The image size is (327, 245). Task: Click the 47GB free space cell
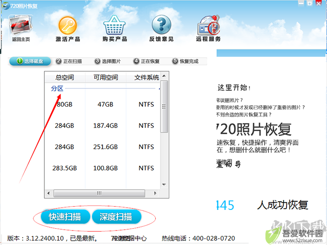coord(105,104)
